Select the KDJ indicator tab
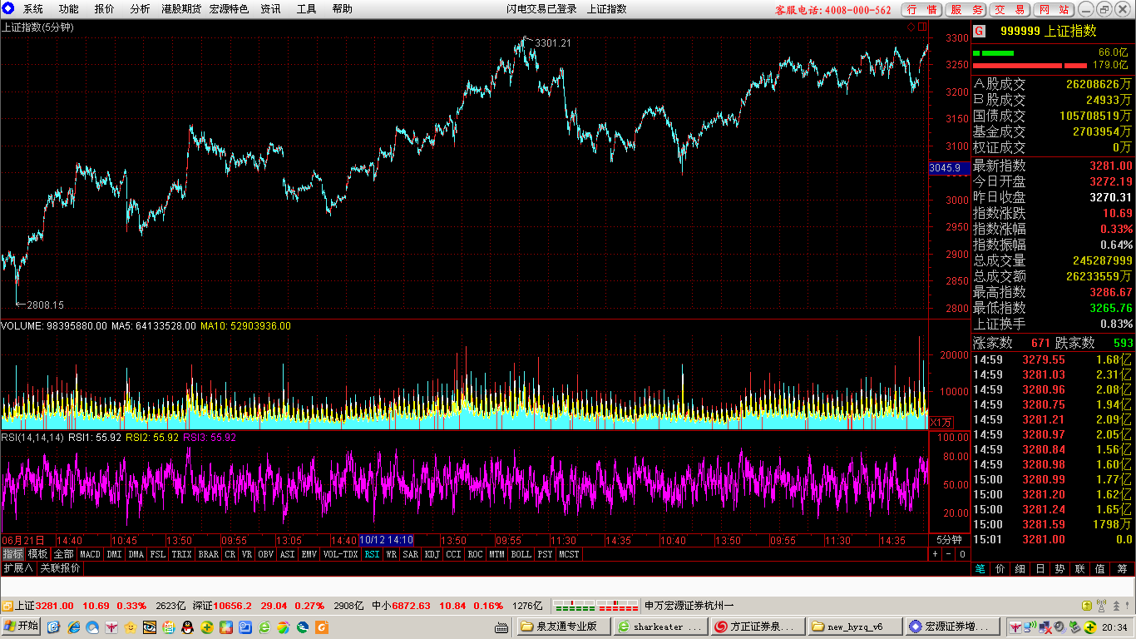The image size is (1136, 639). click(432, 554)
